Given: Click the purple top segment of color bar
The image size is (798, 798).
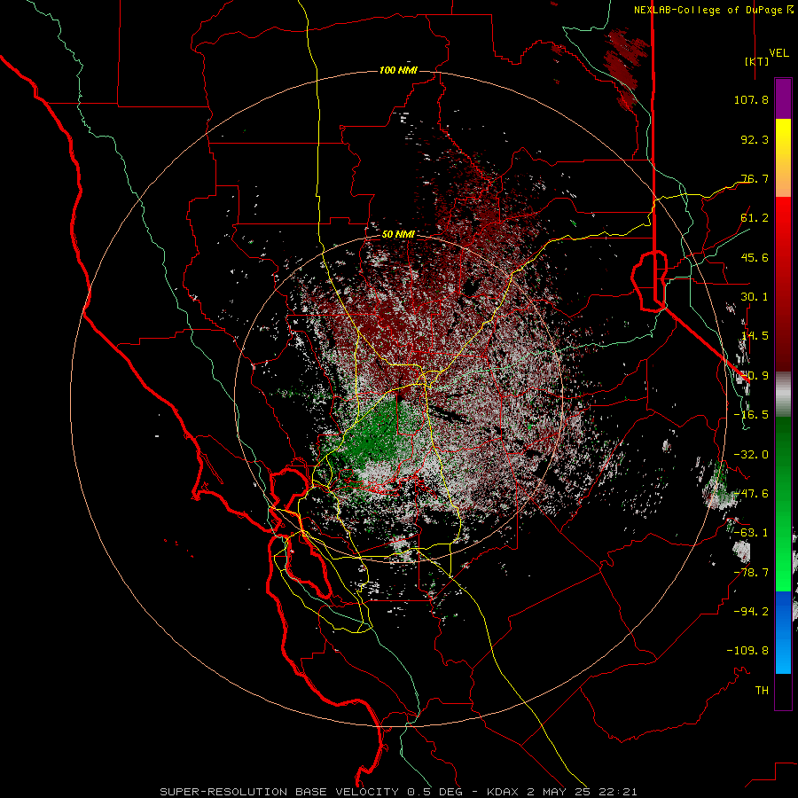Looking at the screenshot, I should click(783, 98).
